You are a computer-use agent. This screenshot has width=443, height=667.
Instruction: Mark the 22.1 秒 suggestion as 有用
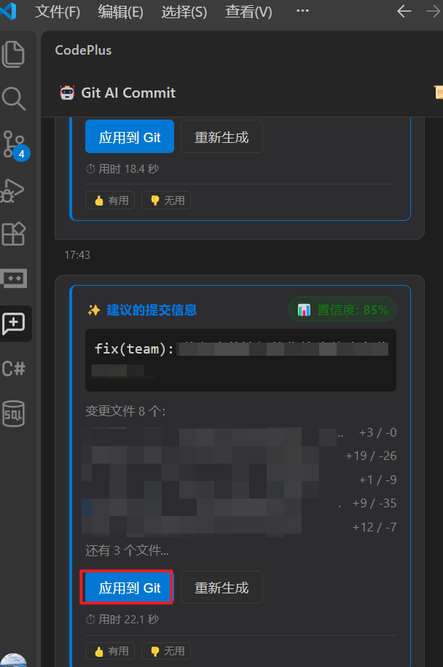point(110,651)
